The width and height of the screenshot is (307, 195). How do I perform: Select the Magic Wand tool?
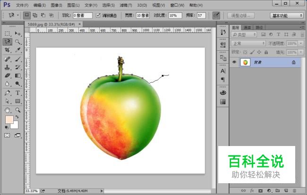point(18,42)
